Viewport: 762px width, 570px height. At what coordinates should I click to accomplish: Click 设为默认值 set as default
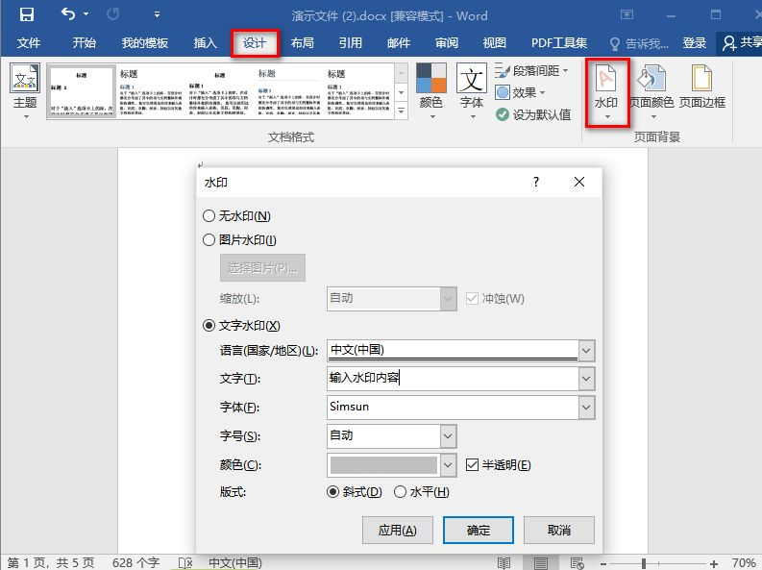533,114
